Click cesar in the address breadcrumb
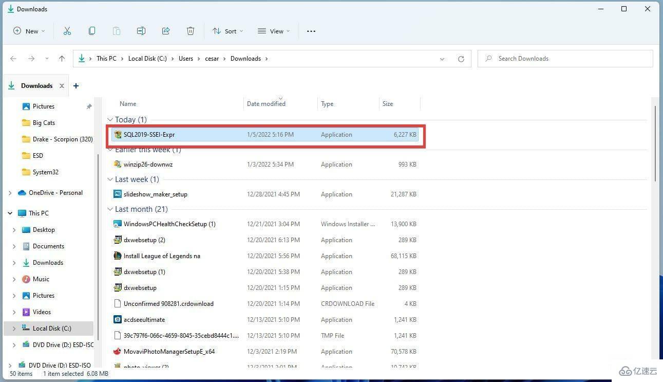The image size is (663, 382). [212, 59]
